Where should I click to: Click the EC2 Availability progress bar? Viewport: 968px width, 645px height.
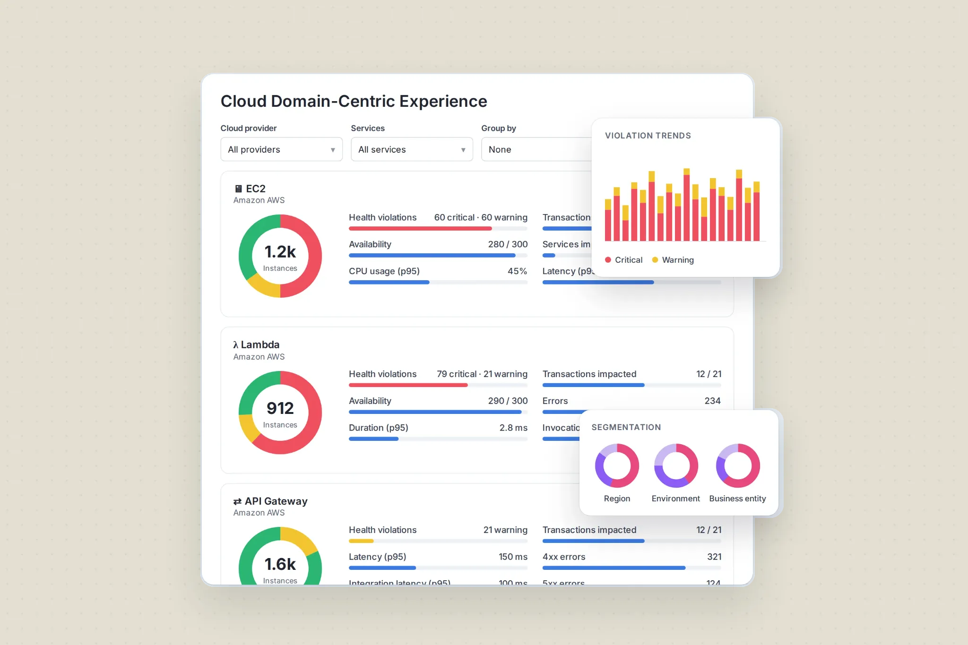coord(438,256)
